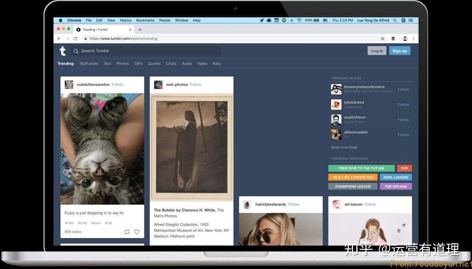Image resolution: width=472 pixels, height=269 pixels.
Task: Open the 309 notes count
Action: point(73,232)
